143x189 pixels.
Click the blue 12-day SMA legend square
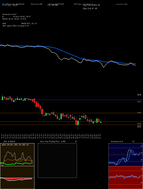pos(3,5)
